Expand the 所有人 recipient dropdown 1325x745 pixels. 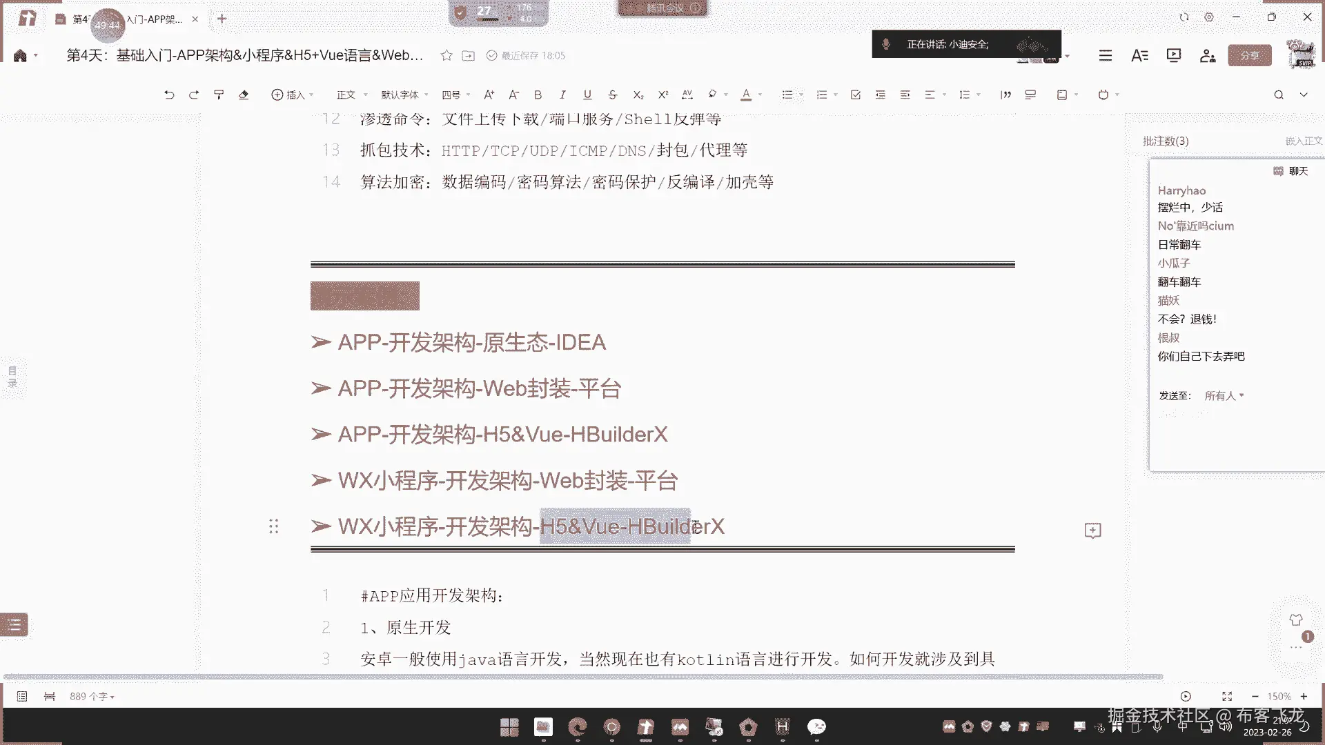[x=1224, y=395]
